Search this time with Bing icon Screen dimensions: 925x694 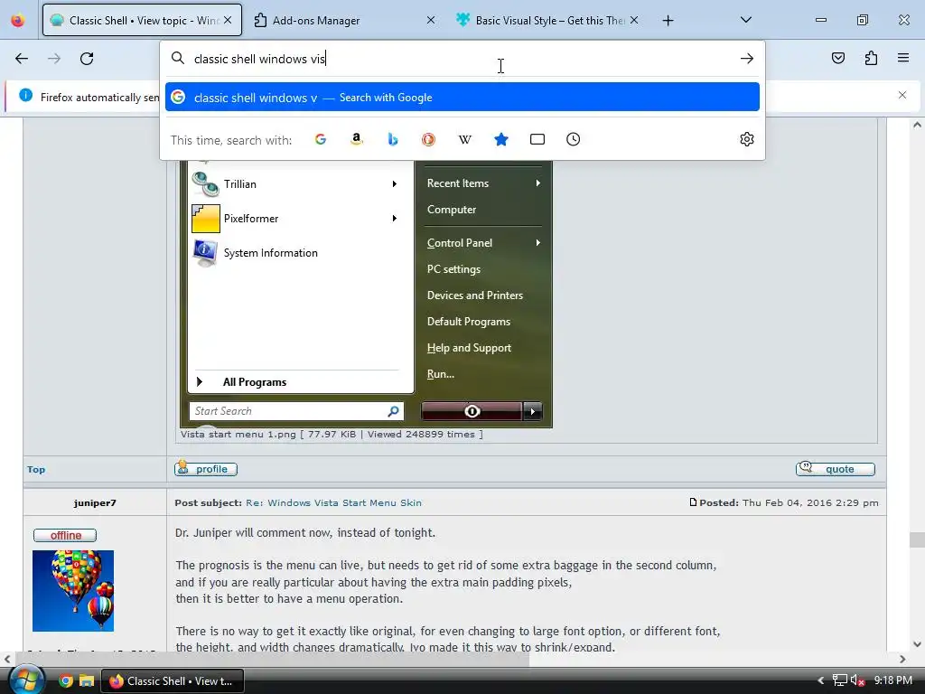pyautogui.click(x=392, y=139)
